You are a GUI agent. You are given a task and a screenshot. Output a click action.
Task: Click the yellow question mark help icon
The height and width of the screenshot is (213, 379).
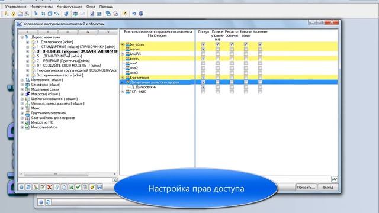click(124, 14)
